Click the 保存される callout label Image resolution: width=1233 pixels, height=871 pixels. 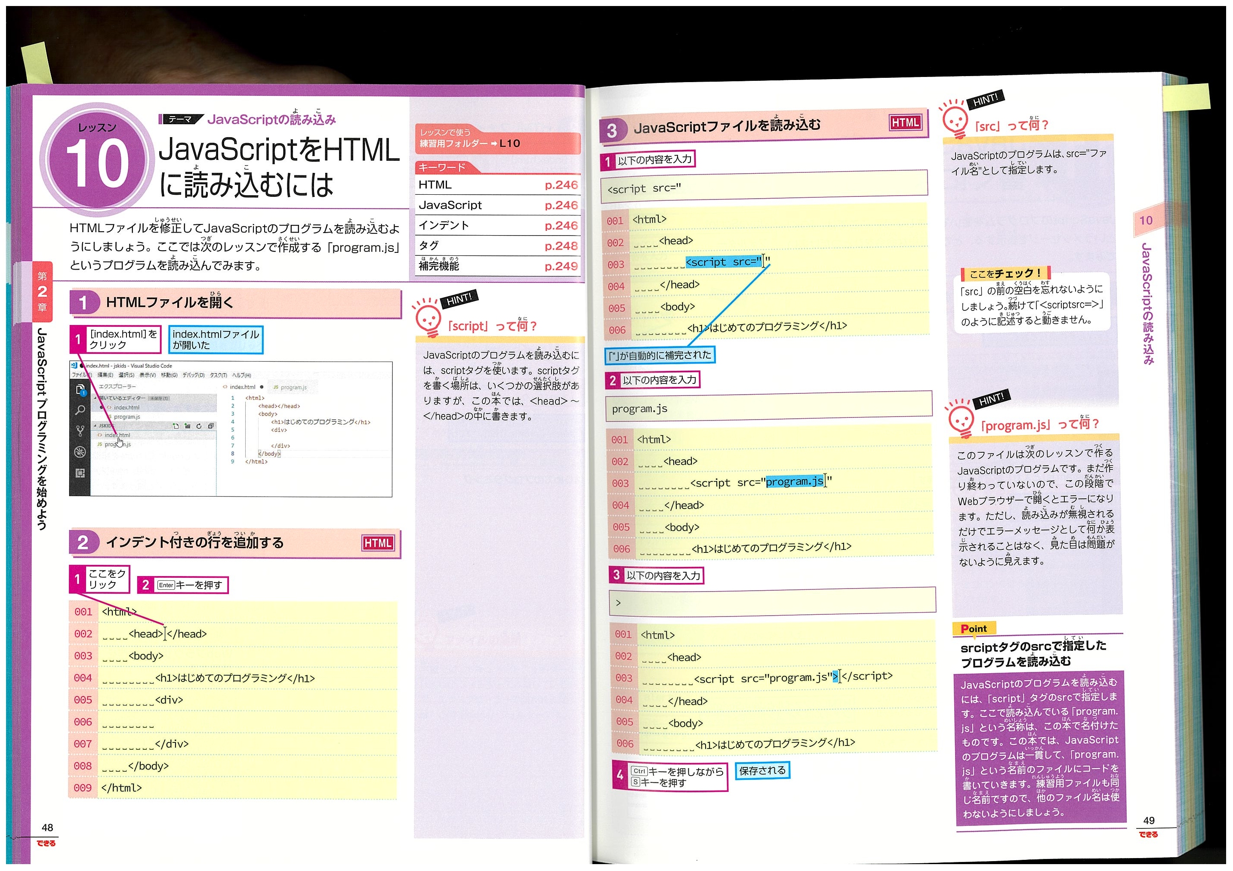(x=762, y=771)
